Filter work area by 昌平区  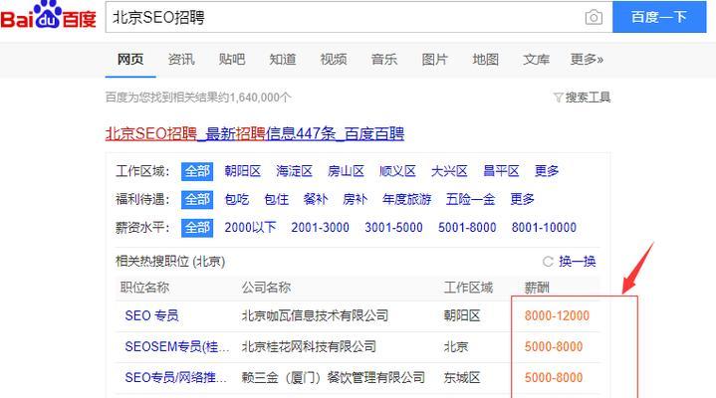coord(501,171)
